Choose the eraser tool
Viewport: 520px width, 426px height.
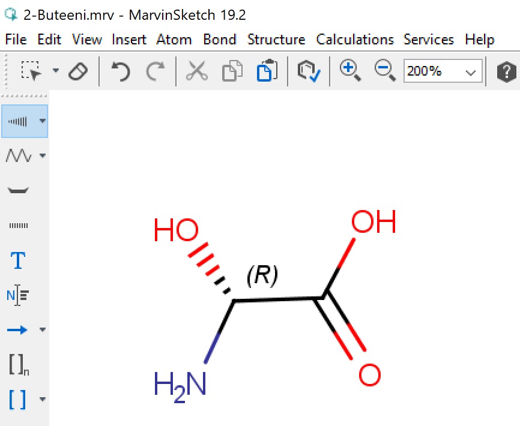coord(78,71)
